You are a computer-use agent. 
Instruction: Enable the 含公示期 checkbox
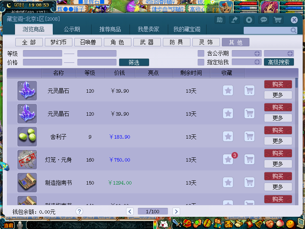[x=201, y=54]
